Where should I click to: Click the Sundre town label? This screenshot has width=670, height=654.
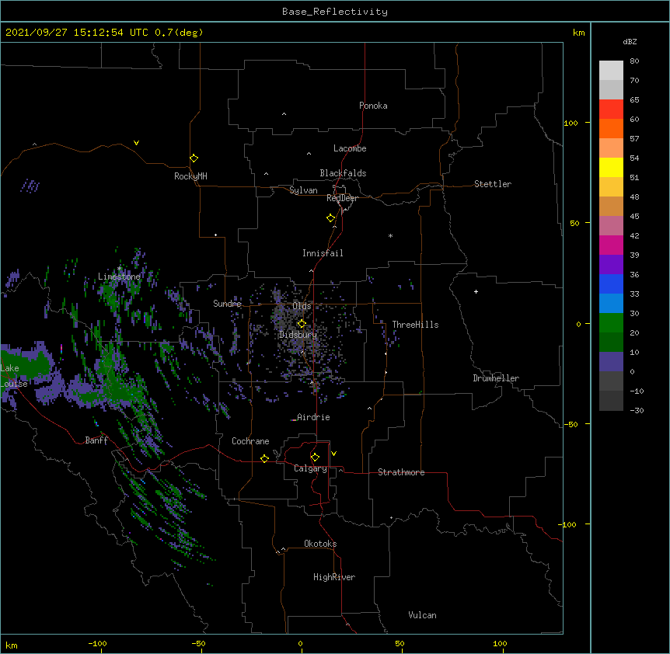tap(227, 304)
